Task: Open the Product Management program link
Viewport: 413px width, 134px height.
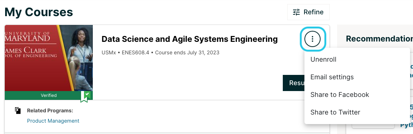Action: (x=53, y=121)
